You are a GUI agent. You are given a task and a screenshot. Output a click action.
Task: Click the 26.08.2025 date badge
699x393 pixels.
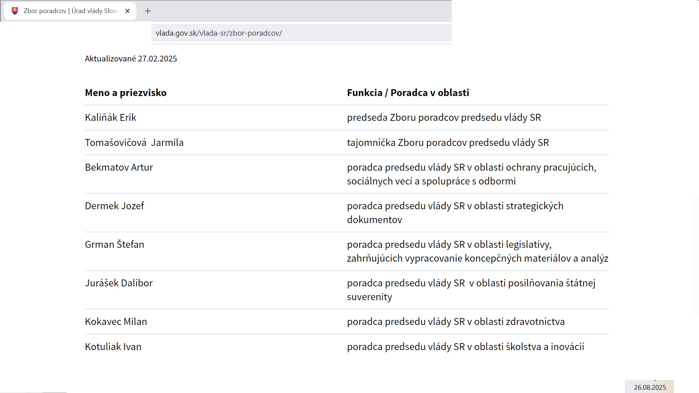649,387
